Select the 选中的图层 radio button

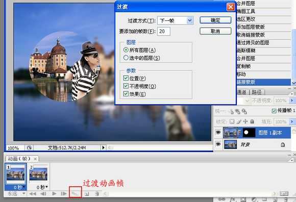tap(126, 58)
